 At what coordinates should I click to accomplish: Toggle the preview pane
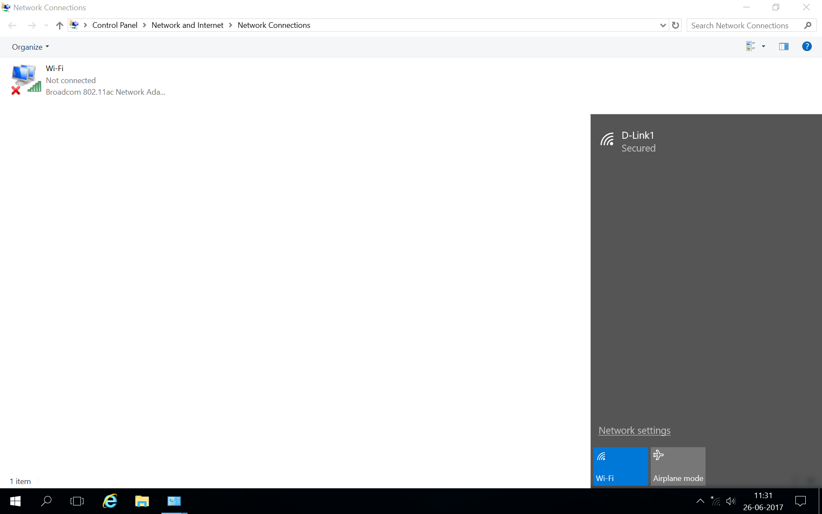coord(784,46)
